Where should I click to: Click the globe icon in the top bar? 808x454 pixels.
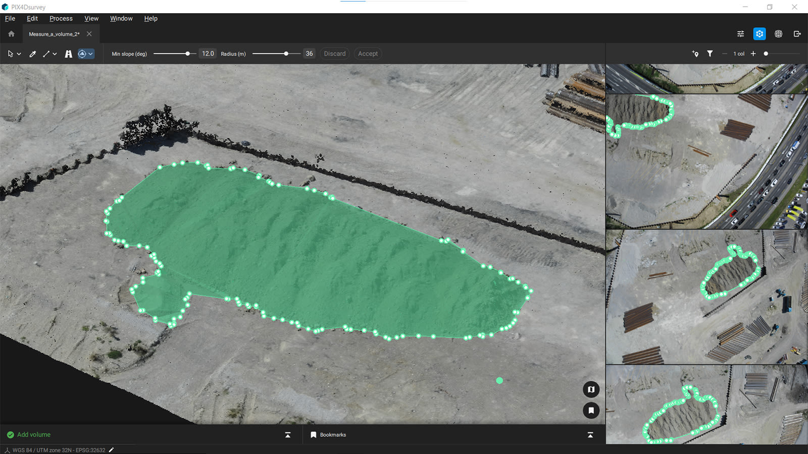click(778, 34)
